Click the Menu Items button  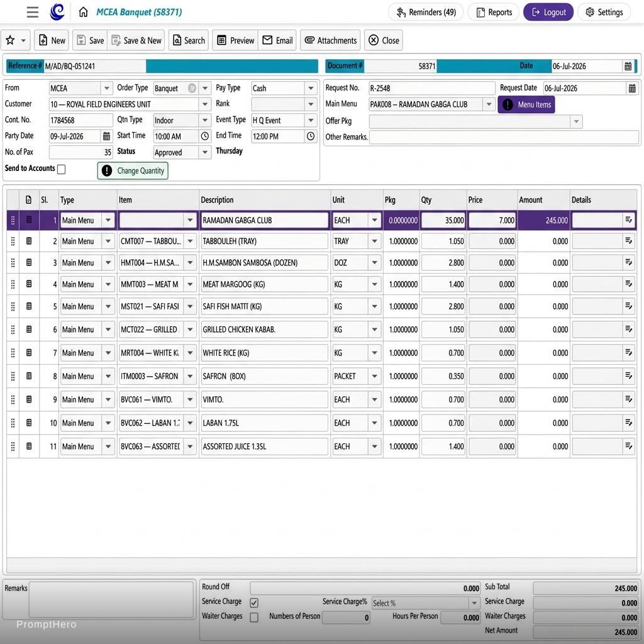click(x=526, y=105)
